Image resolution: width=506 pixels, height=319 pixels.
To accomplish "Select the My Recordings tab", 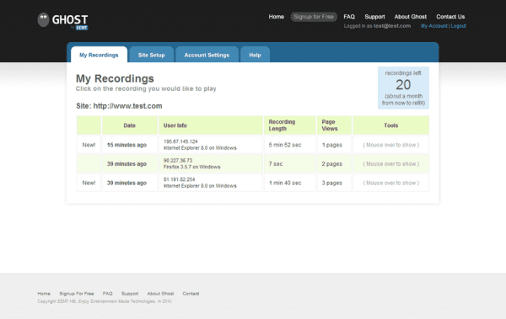I will coord(99,55).
